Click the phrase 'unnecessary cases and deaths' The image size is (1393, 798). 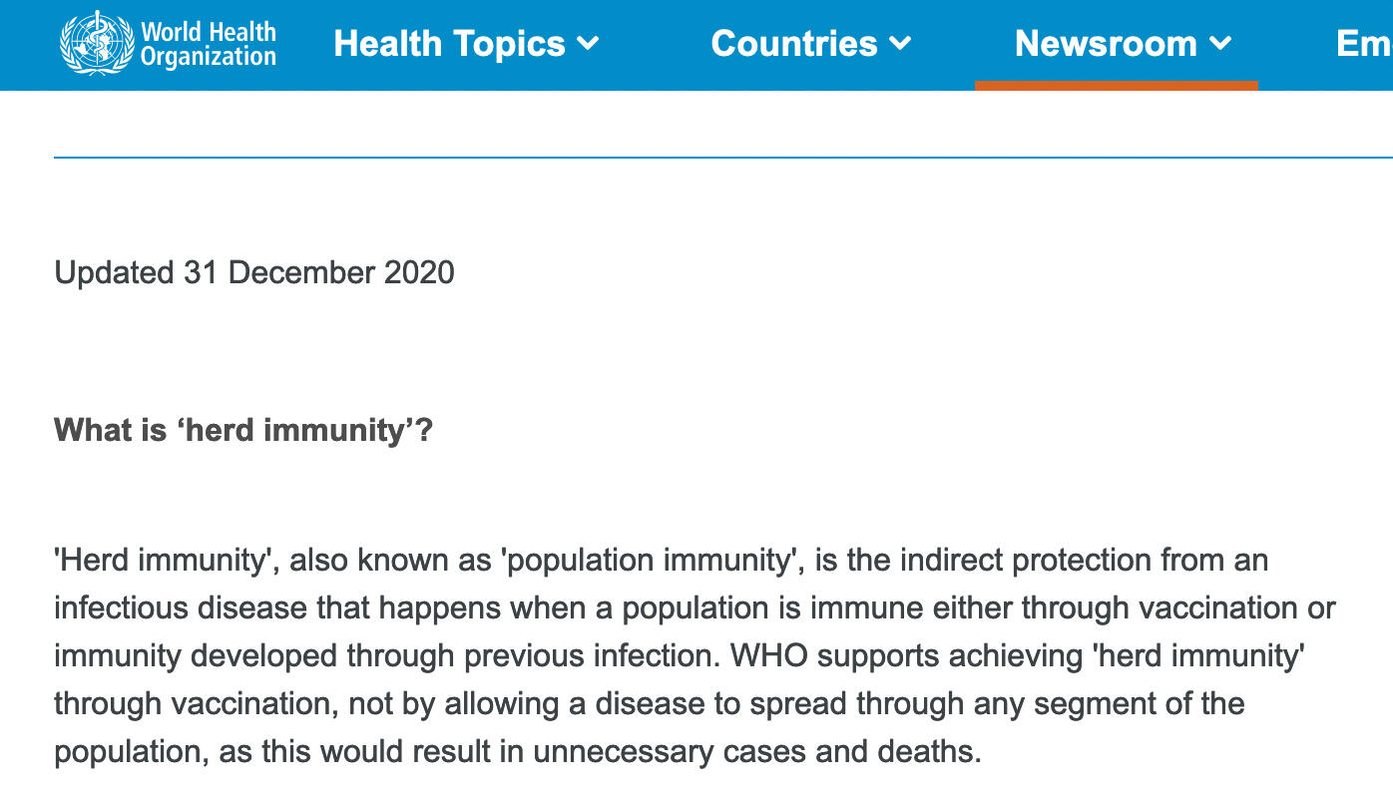coord(752,752)
